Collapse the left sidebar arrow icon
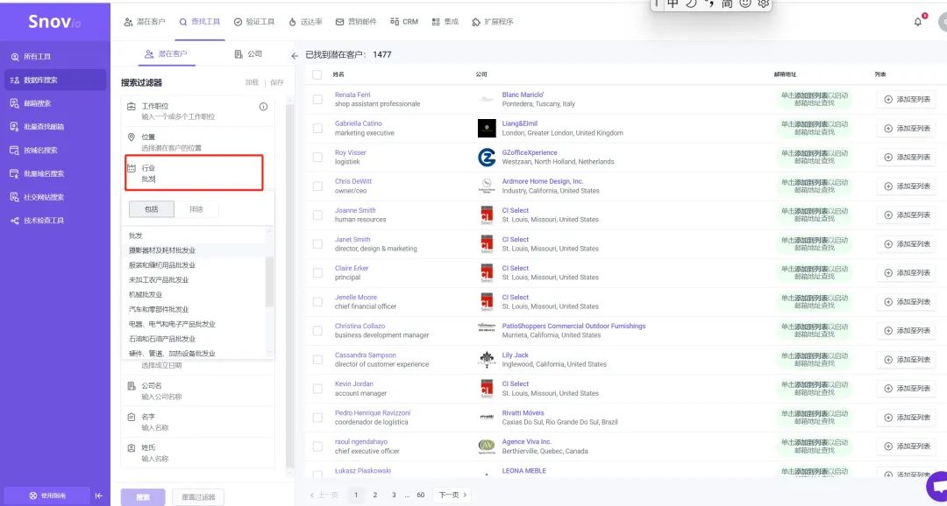The image size is (947, 506). click(x=98, y=495)
